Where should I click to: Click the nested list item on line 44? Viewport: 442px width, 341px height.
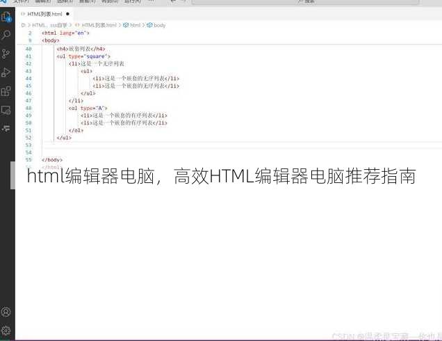[x=136, y=78]
